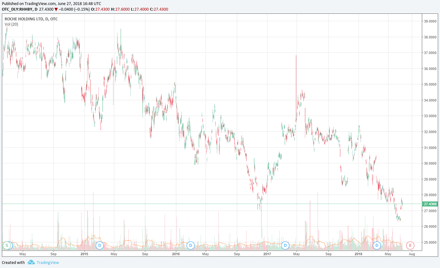The image size is (440, 268).
Task: Click the 2017 label on time axis
Action: [267, 254]
